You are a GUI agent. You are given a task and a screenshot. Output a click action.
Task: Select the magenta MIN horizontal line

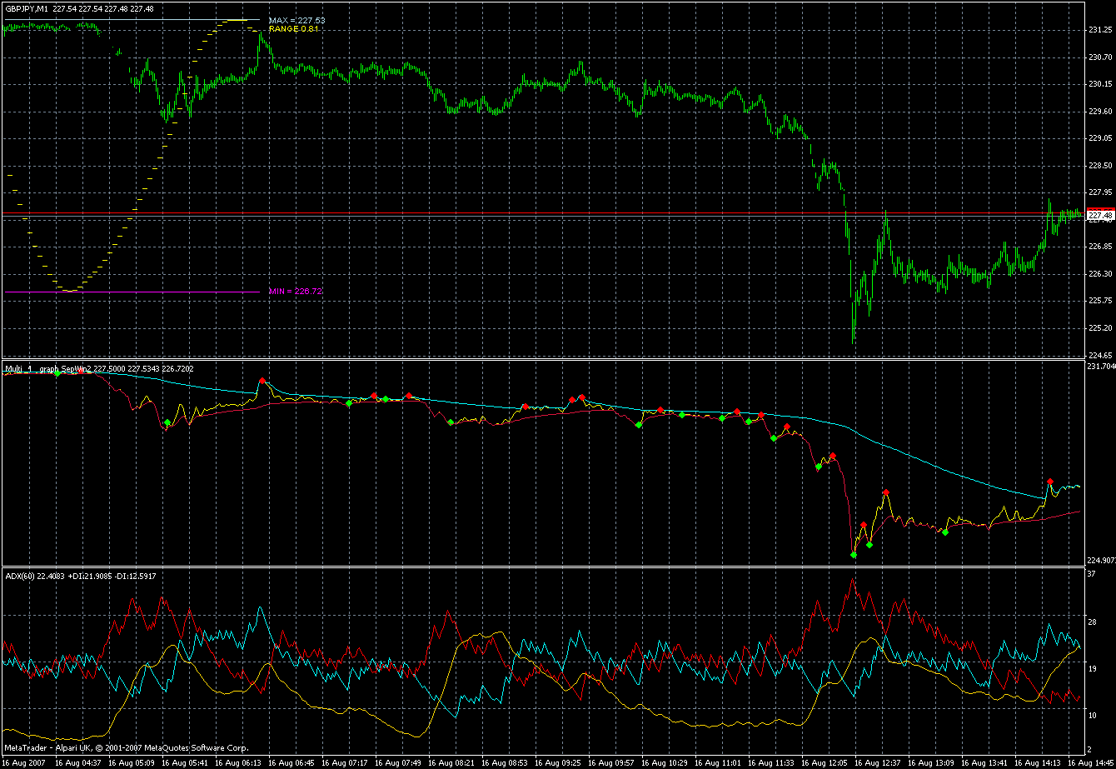click(133, 292)
